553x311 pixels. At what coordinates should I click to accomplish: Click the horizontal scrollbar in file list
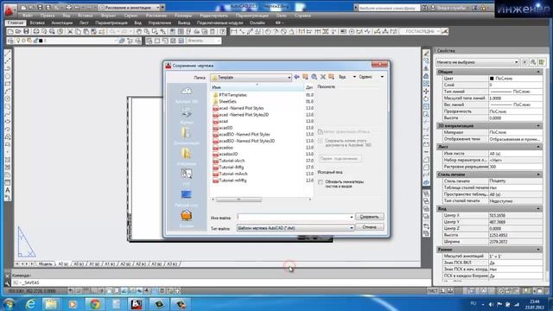pyautogui.click(x=238, y=200)
